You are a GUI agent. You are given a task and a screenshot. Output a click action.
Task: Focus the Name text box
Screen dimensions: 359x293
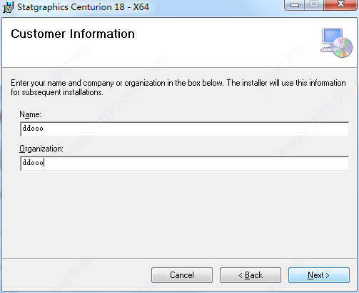[x=185, y=129]
